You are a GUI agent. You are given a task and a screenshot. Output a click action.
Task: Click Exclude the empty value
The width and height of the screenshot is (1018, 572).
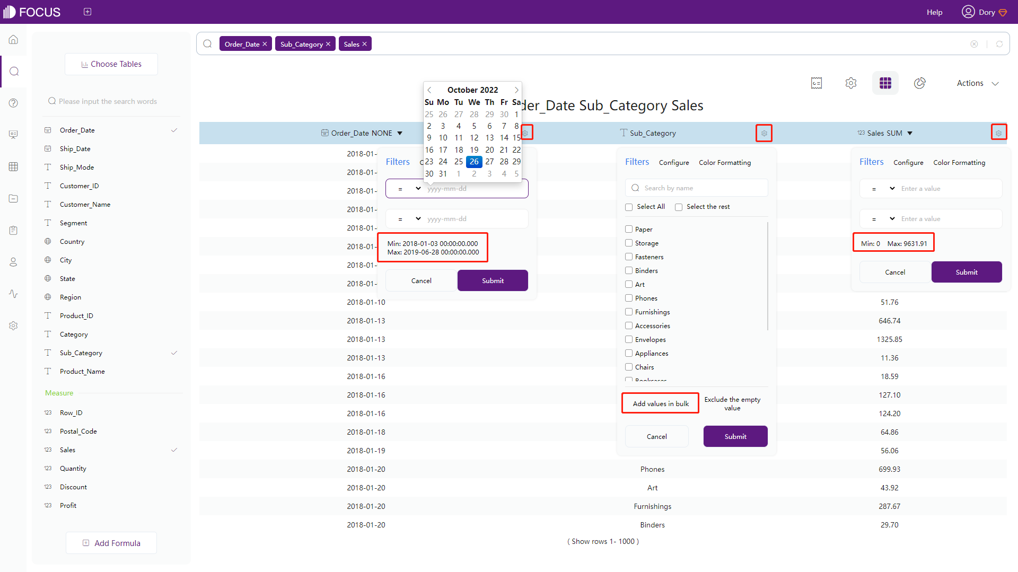point(732,403)
